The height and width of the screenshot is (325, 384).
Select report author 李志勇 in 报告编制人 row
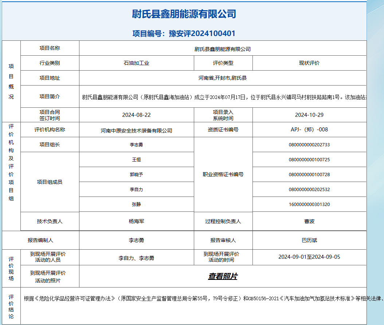[x=136, y=240]
